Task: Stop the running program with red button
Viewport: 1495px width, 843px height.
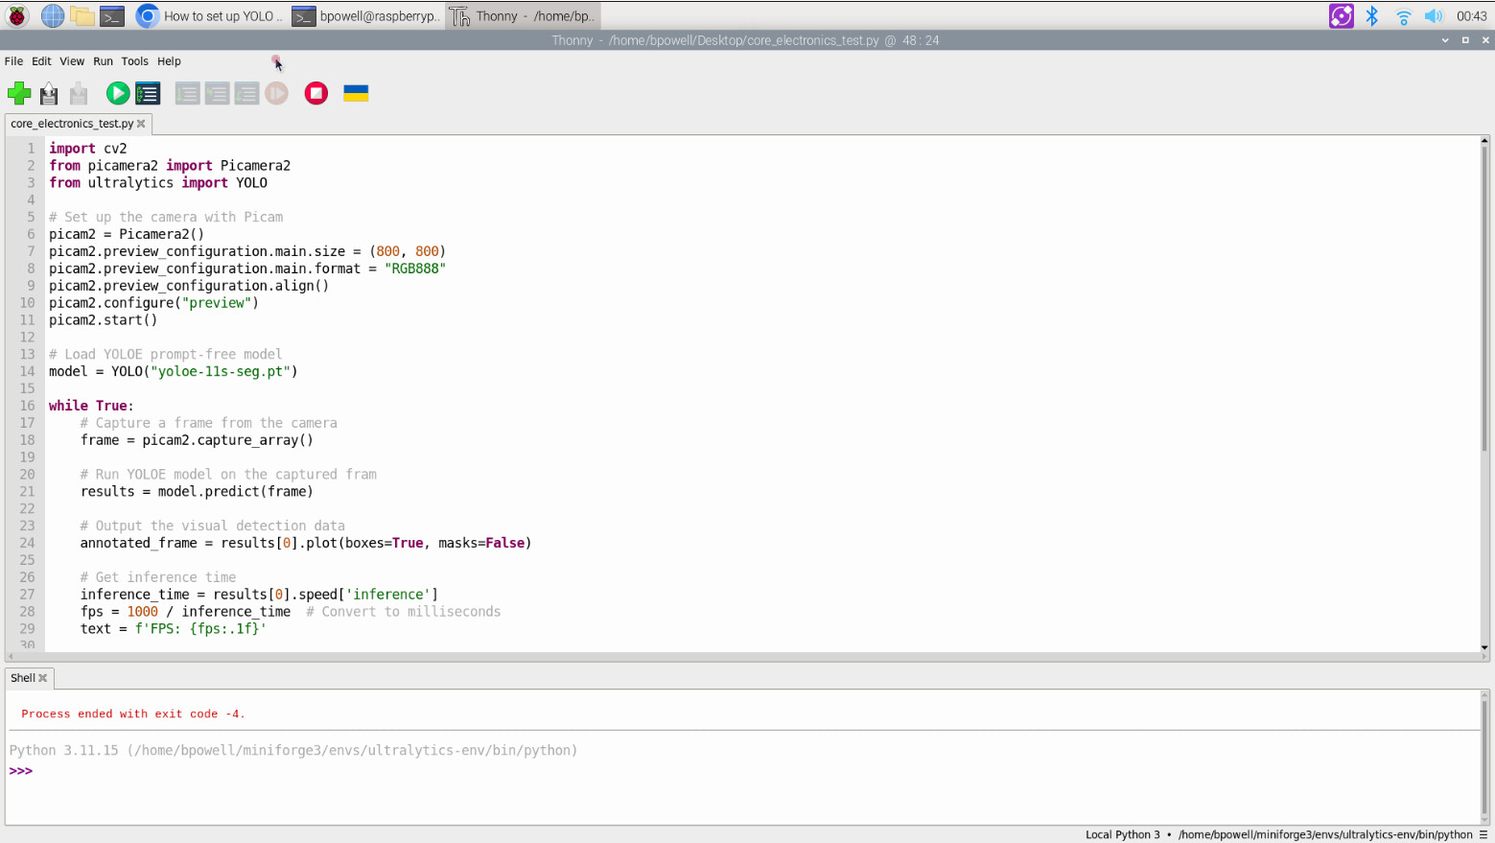Action: click(315, 93)
